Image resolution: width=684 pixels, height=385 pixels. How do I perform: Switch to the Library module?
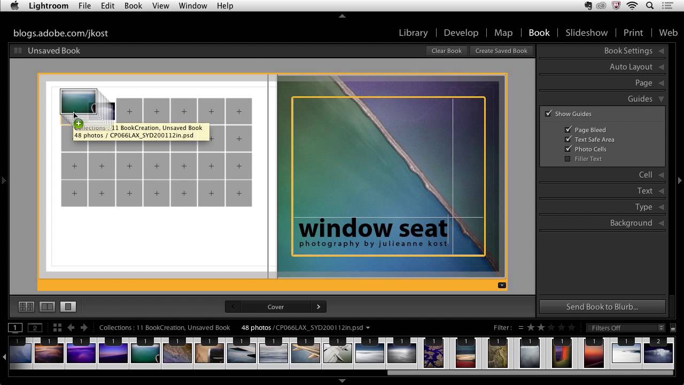413,33
